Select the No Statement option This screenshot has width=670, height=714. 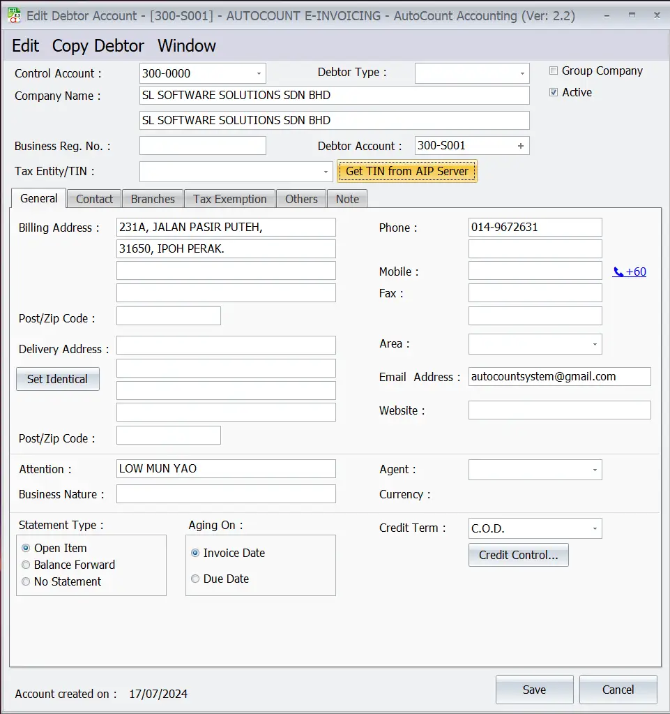pos(26,581)
